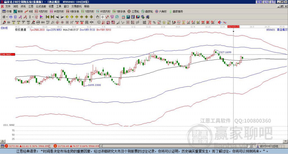Image resolution: width=288 pixels, height=154 pixels.
Task: Click the 2327.1699 high price annotation
Action: (225, 52)
